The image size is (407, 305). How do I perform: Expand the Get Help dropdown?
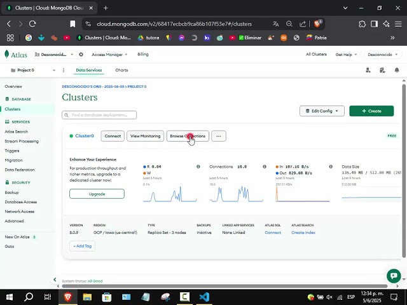[x=346, y=55]
